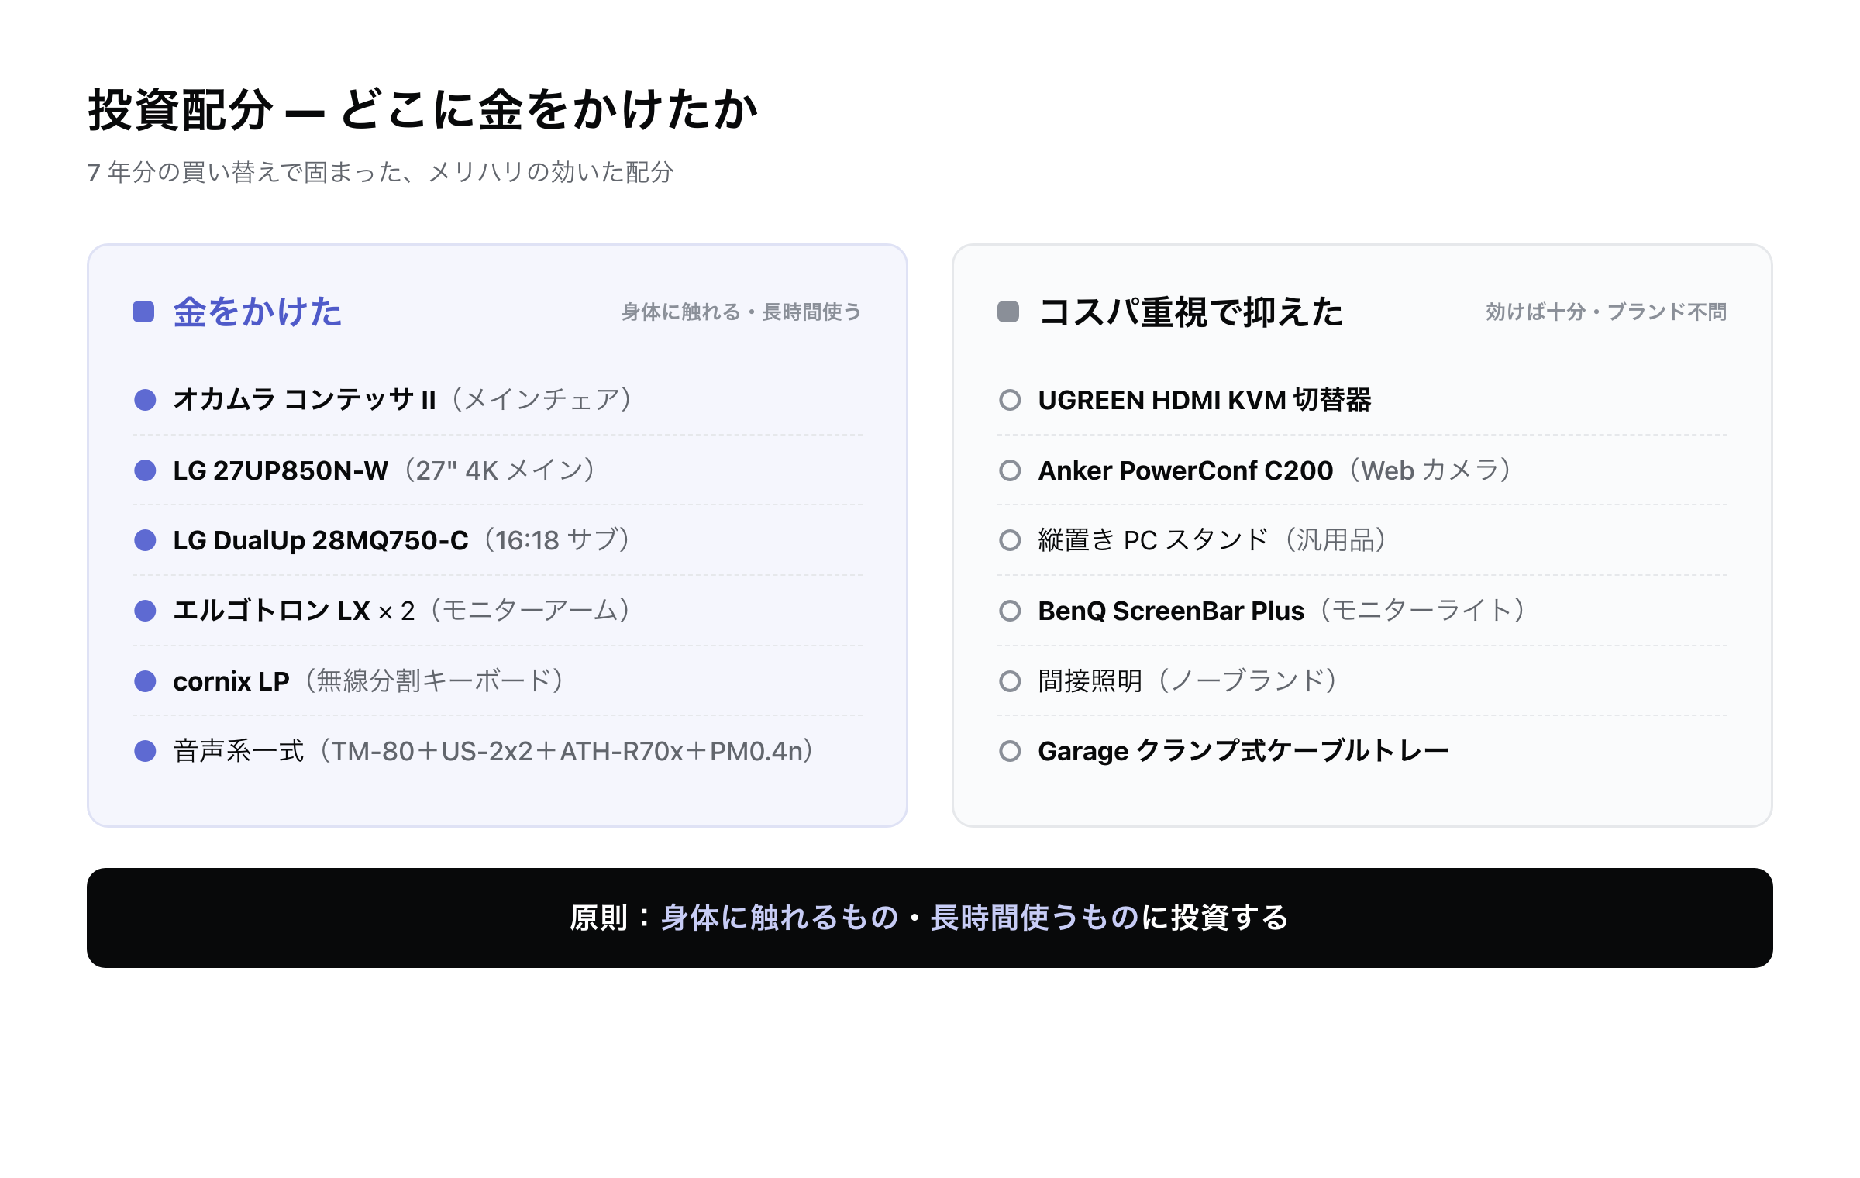Viewport: 1860px width, 1178px height.
Task: Select オカムラ コンテッサ II item text
Action: (x=402, y=400)
